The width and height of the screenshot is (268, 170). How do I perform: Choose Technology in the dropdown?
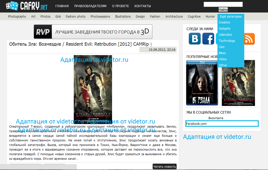coord(227,41)
